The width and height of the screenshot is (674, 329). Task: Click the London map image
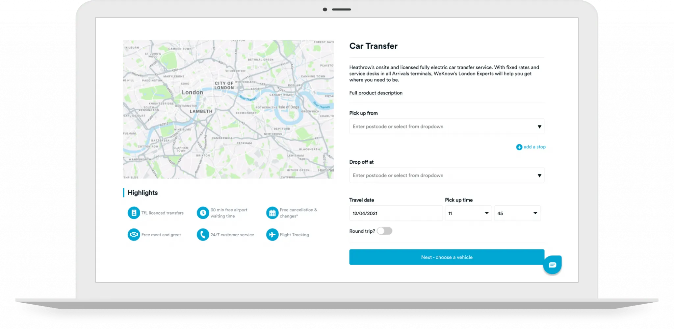[228, 109]
